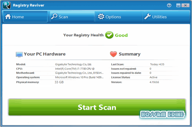Select version number '4.19.0.6'

[x=154, y=82]
